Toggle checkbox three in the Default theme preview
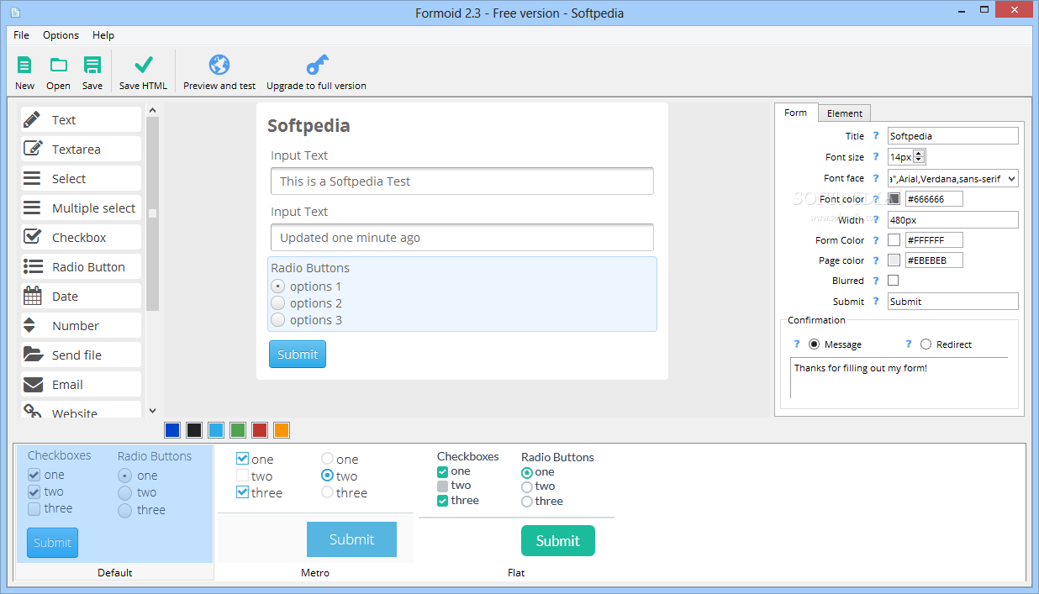Viewport: 1039px width, 594px height. tap(34, 508)
